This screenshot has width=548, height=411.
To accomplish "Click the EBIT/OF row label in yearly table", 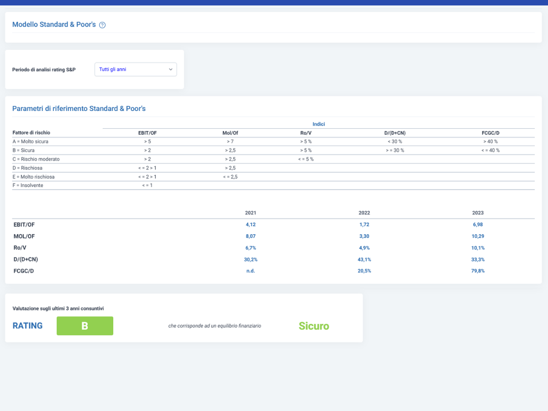I will (x=24, y=225).
